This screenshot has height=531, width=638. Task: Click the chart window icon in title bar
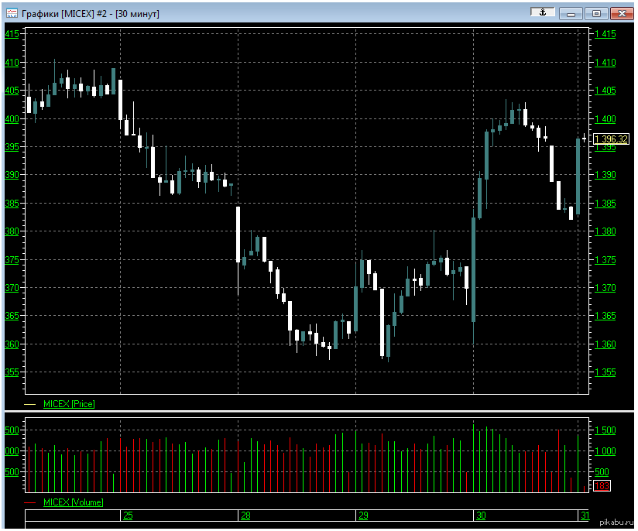tap(12, 13)
